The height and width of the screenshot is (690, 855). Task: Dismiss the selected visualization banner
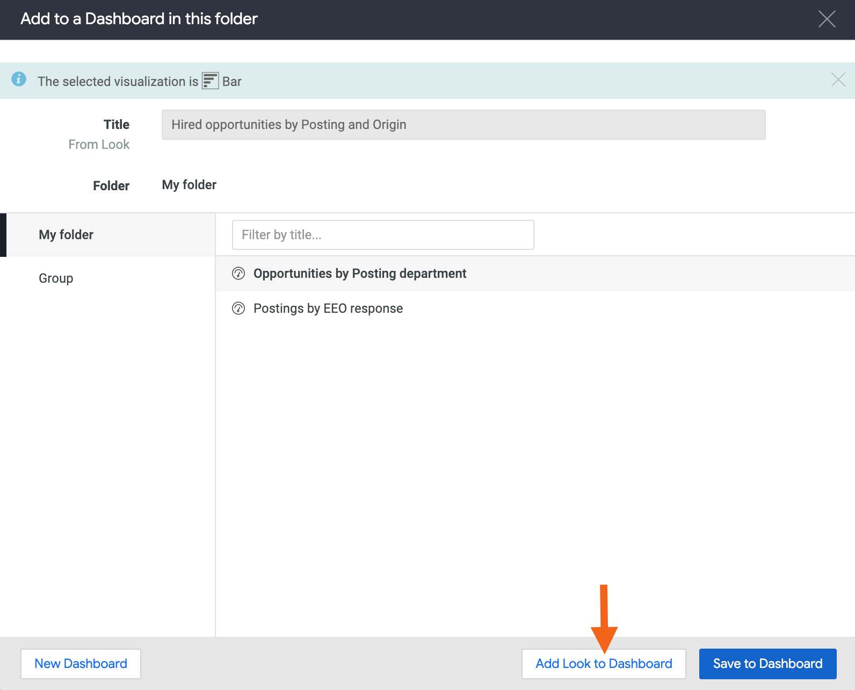coord(838,80)
